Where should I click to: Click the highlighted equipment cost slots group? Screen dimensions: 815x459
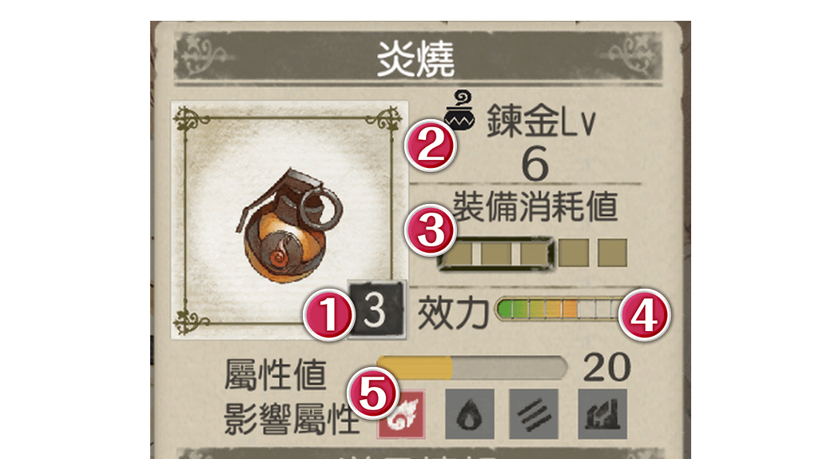tap(496, 253)
